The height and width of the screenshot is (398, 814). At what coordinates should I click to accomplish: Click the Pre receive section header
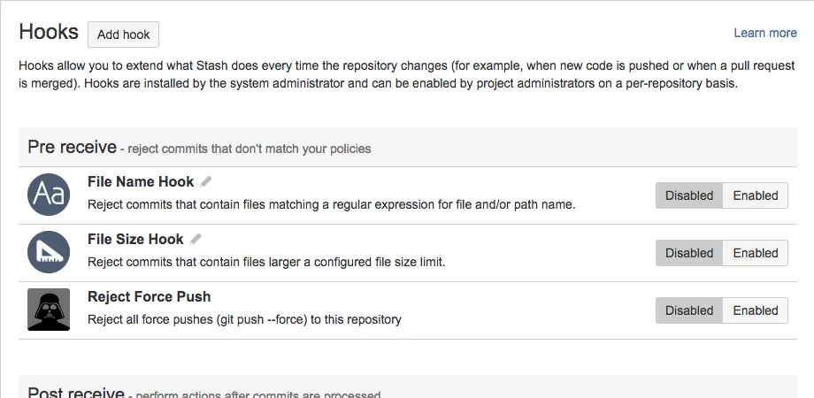(x=73, y=147)
